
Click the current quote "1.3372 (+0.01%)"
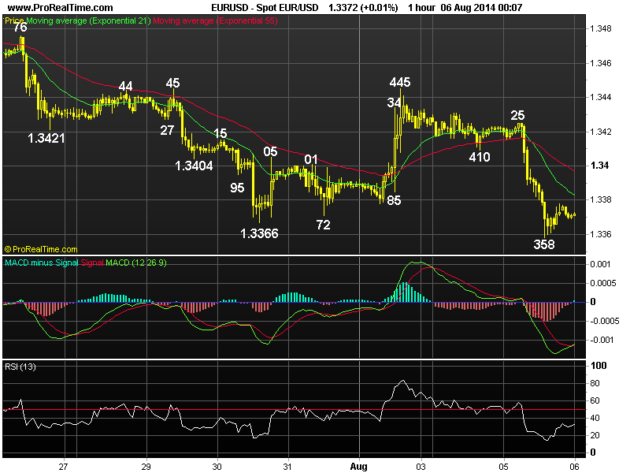(x=363, y=8)
